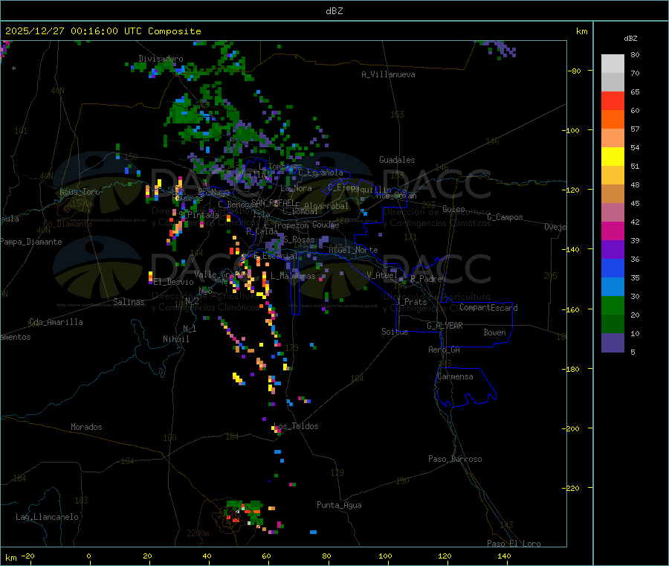Click the 'A_Villanueva' map label
Screen dimensions: 669x566
(388, 74)
